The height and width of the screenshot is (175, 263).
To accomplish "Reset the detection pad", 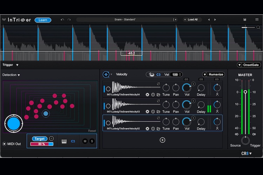I will click(92, 131).
